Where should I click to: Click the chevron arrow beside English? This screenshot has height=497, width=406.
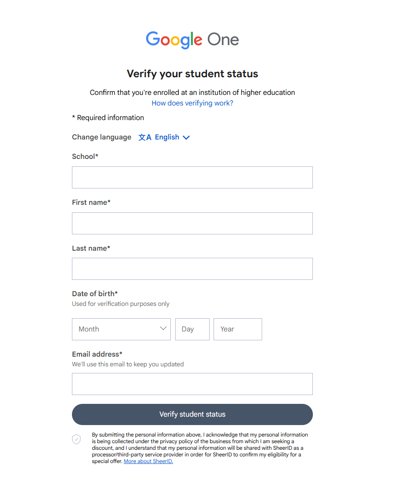186,137
